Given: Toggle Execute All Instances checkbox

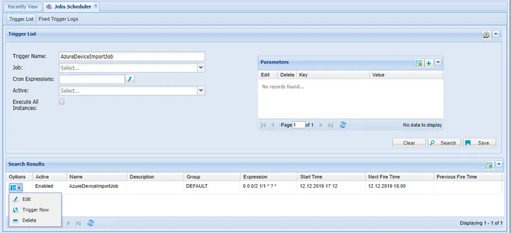Looking at the screenshot, I should 61,102.
